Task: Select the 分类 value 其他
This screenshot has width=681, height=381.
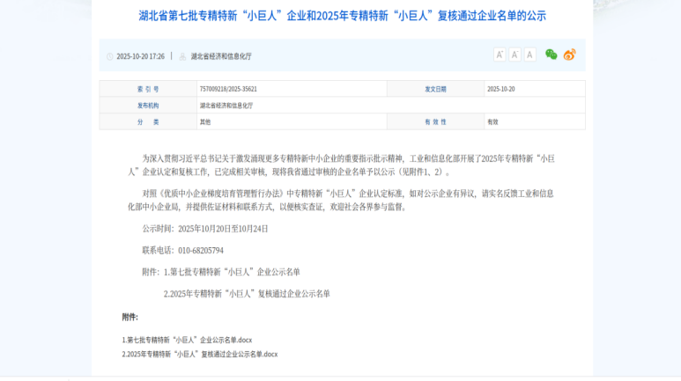Action: 205,121
